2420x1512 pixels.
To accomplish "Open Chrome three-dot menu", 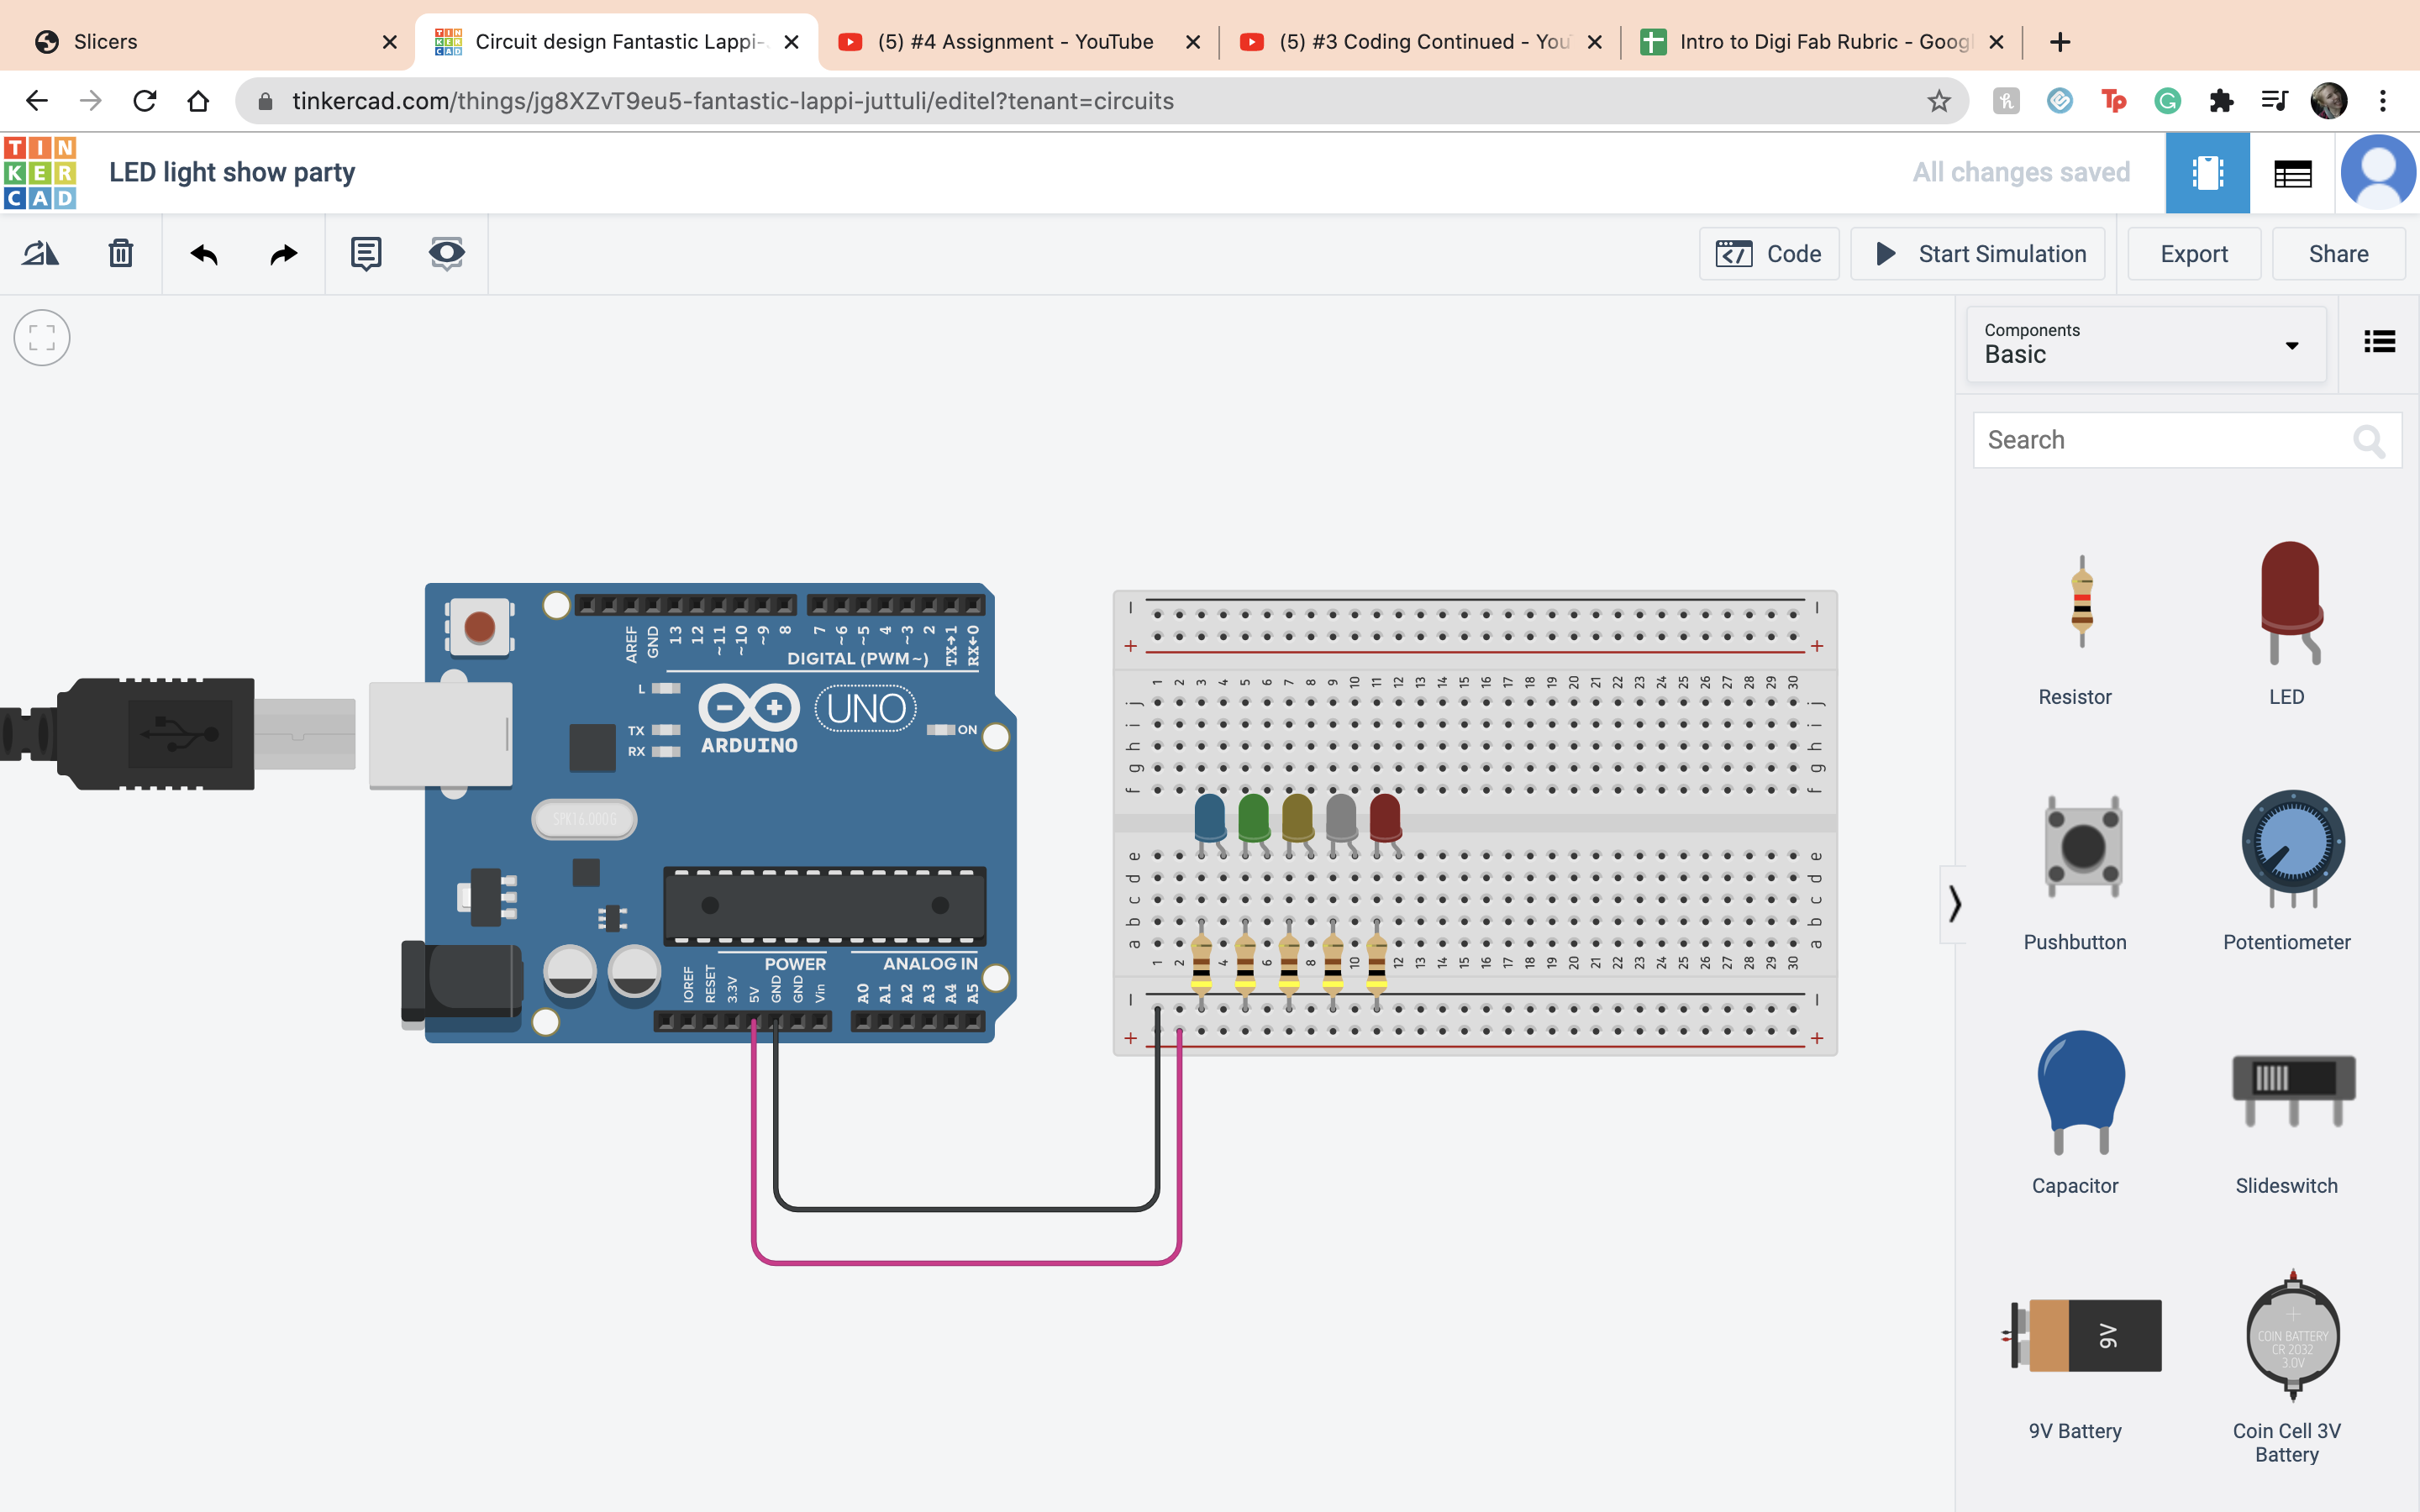I will [2383, 101].
